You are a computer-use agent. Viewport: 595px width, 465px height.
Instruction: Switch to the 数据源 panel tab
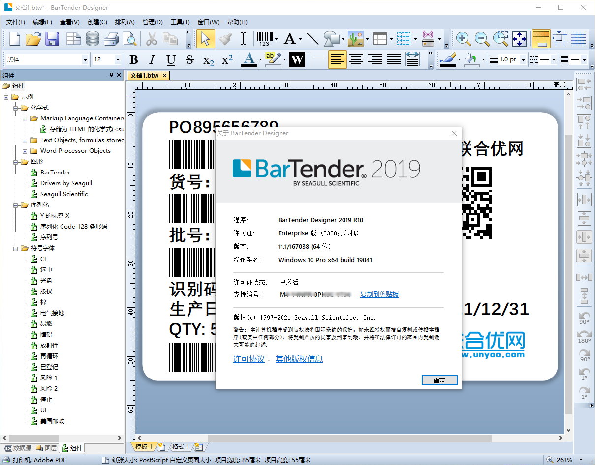pos(18,448)
